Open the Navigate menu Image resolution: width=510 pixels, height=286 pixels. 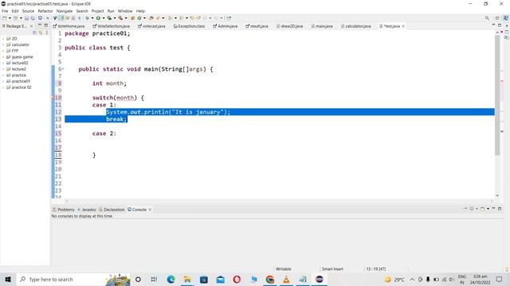65,11
